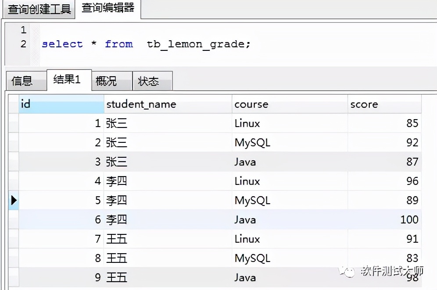The width and height of the screenshot is (437, 290).
Task: Click the id column header
Action: [x=61, y=104]
